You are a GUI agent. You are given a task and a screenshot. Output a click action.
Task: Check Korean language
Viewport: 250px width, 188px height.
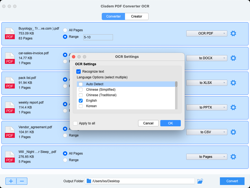[81, 106]
